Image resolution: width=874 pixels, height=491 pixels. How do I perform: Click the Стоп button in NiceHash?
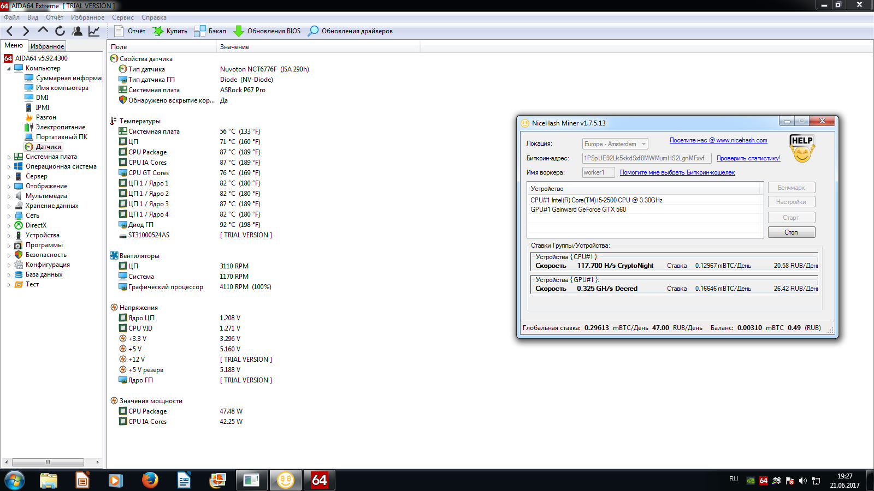coord(792,232)
